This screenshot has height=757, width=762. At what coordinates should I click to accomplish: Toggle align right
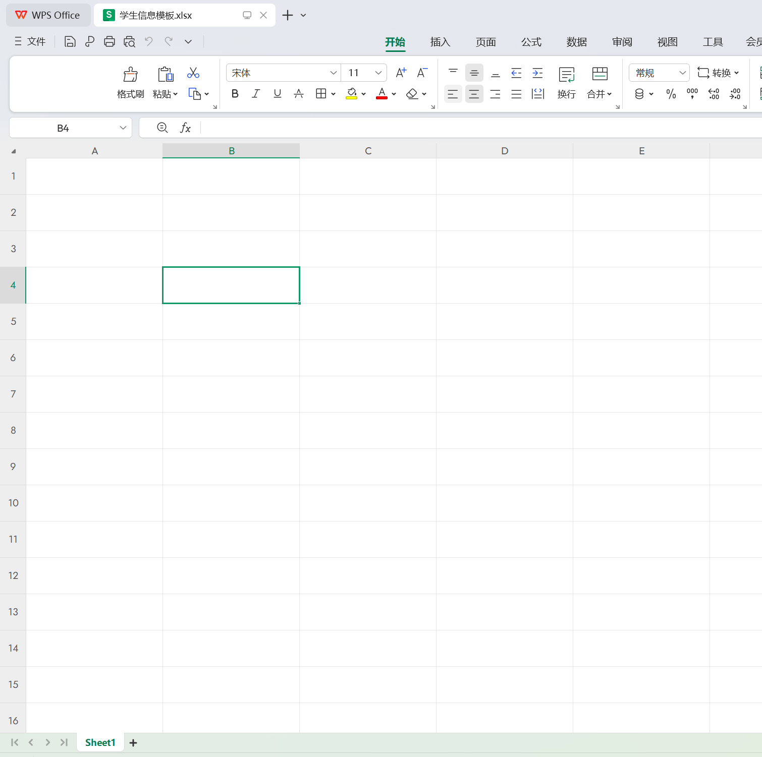point(496,94)
